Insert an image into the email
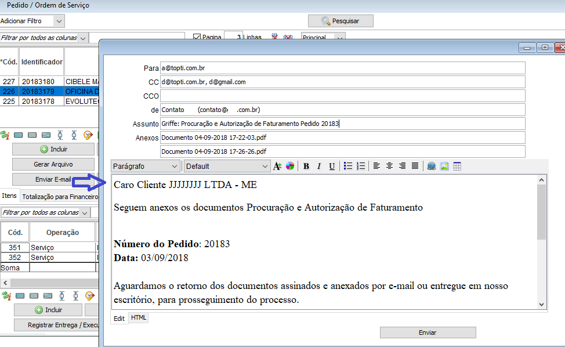 [x=444, y=166]
